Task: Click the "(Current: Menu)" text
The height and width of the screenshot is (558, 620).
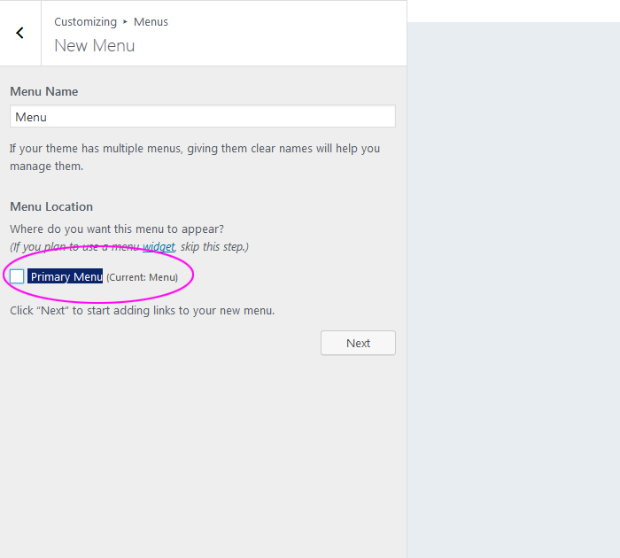Action: point(143,277)
